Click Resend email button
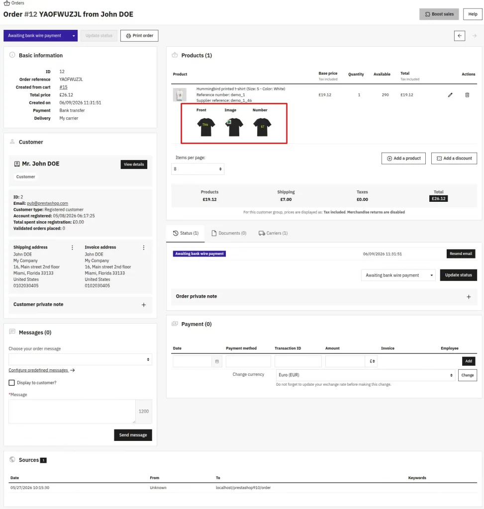484x509 pixels. tap(461, 254)
